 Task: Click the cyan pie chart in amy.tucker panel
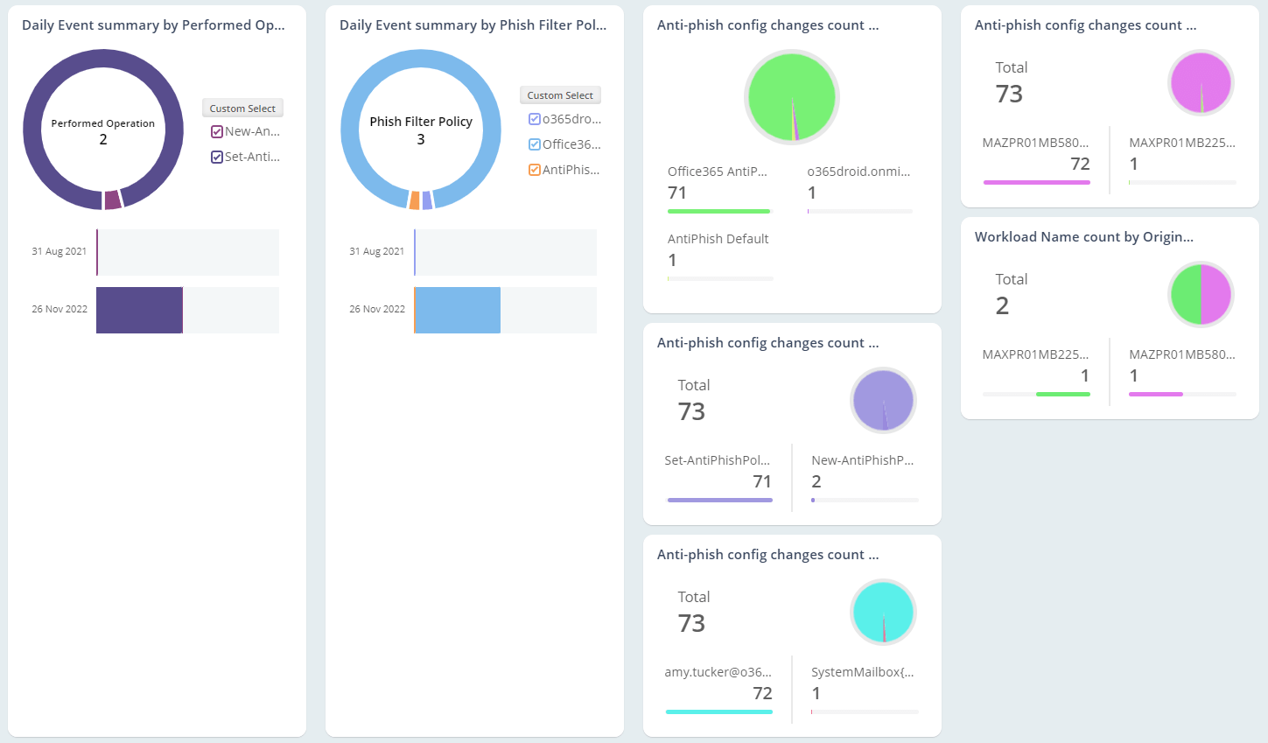pos(883,612)
